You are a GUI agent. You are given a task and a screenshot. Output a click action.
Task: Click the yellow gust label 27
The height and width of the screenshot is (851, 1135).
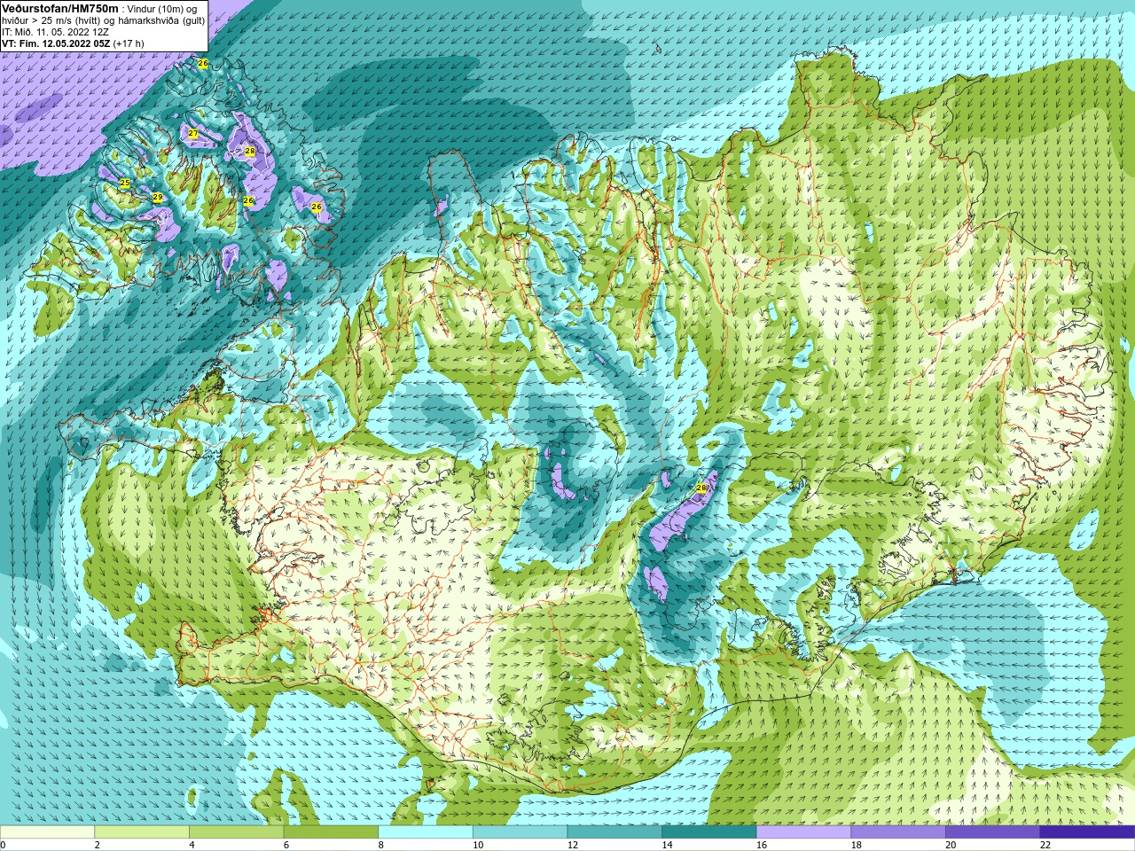(193, 134)
